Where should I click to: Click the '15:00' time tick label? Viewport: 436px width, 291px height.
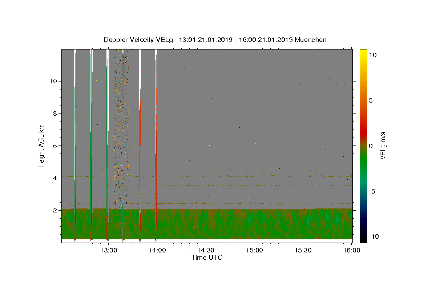tap(254, 250)
